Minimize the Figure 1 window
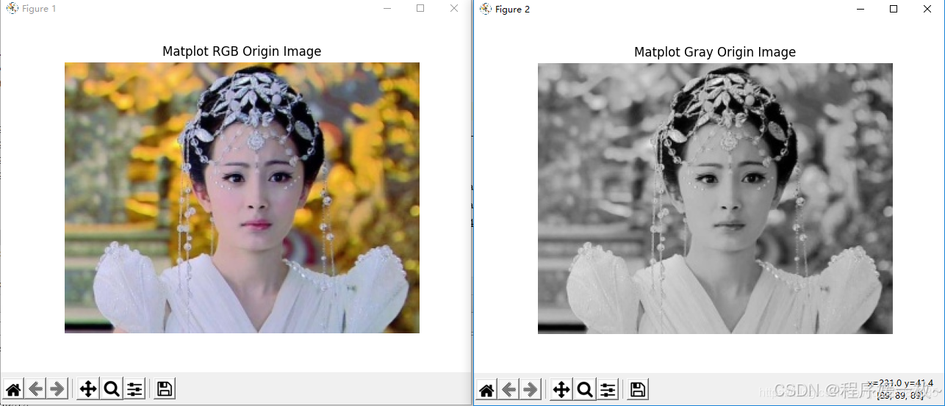Viewport: 945px width, 406px height. click(x=387, y=9)
